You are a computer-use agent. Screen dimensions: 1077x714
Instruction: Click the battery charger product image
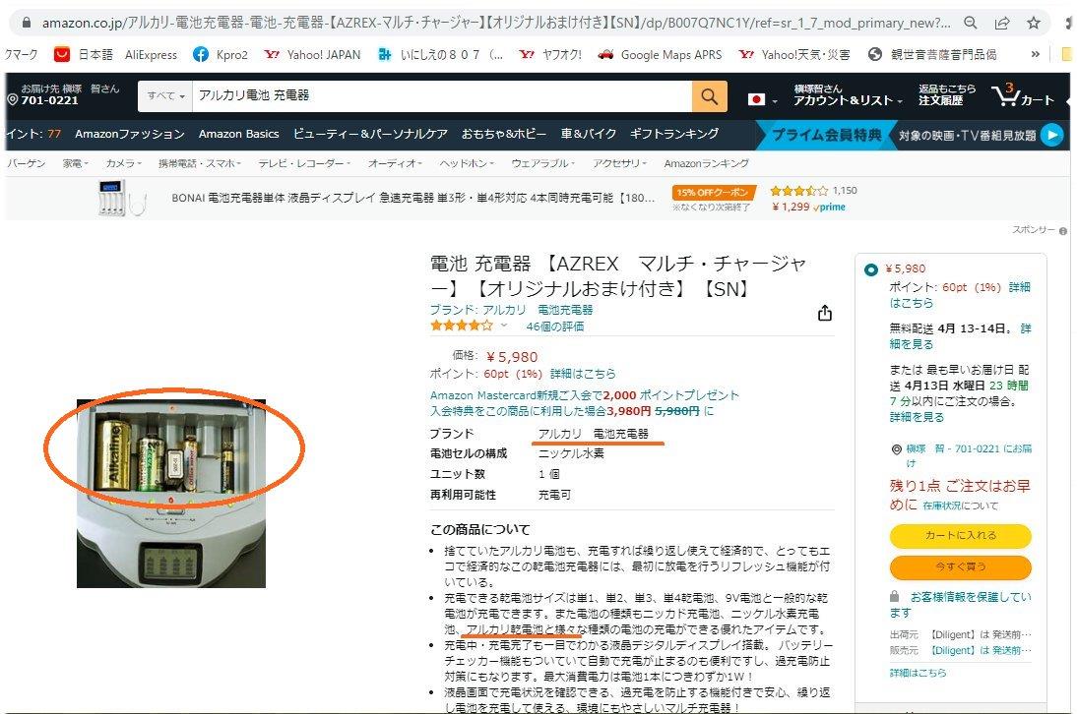171,493
